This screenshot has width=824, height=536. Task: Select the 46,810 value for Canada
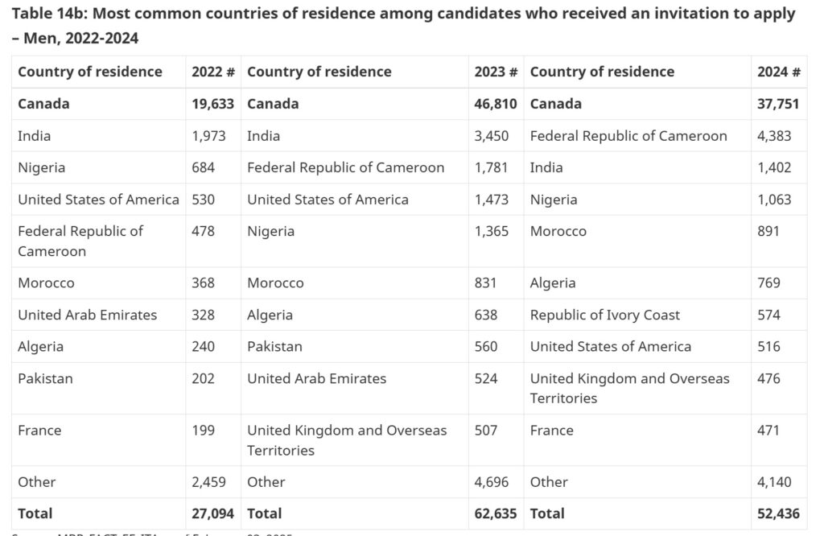[496, 104]
